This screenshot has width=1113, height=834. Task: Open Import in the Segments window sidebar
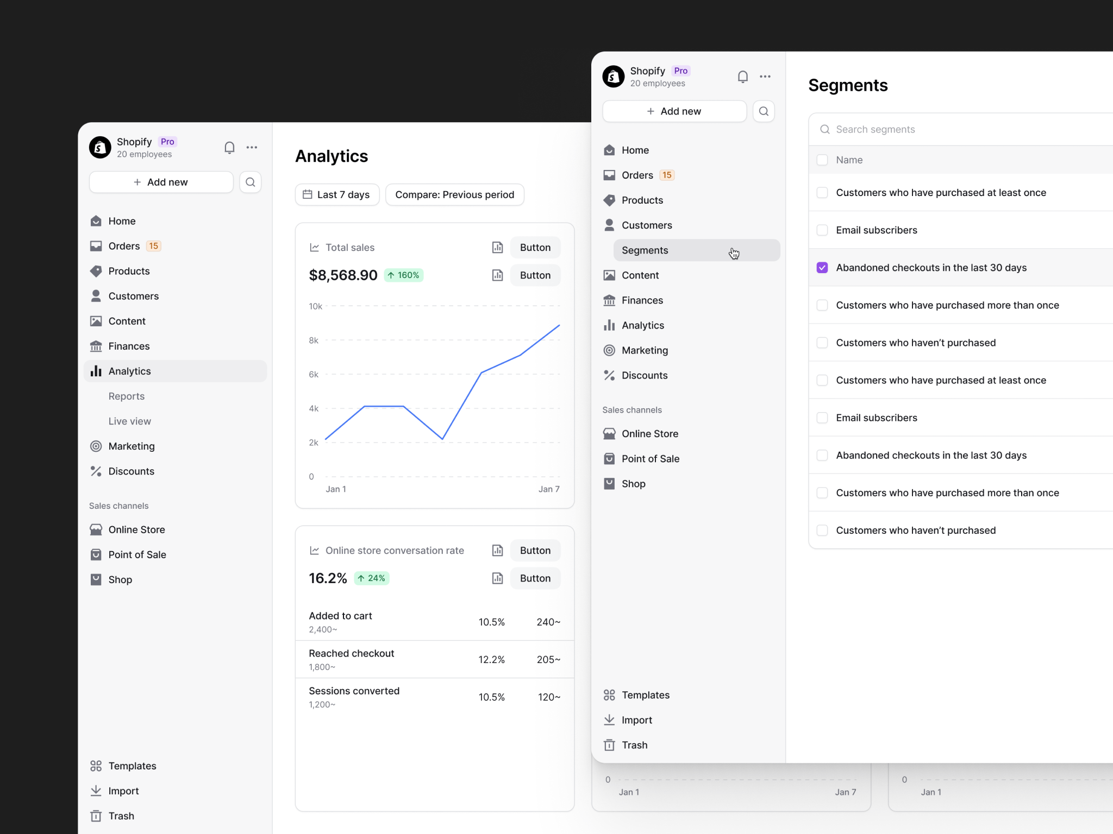point(636,720)
